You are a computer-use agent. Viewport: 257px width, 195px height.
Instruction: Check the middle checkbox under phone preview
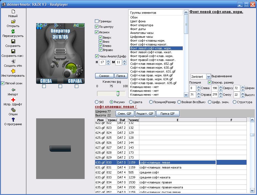(60, 86)
